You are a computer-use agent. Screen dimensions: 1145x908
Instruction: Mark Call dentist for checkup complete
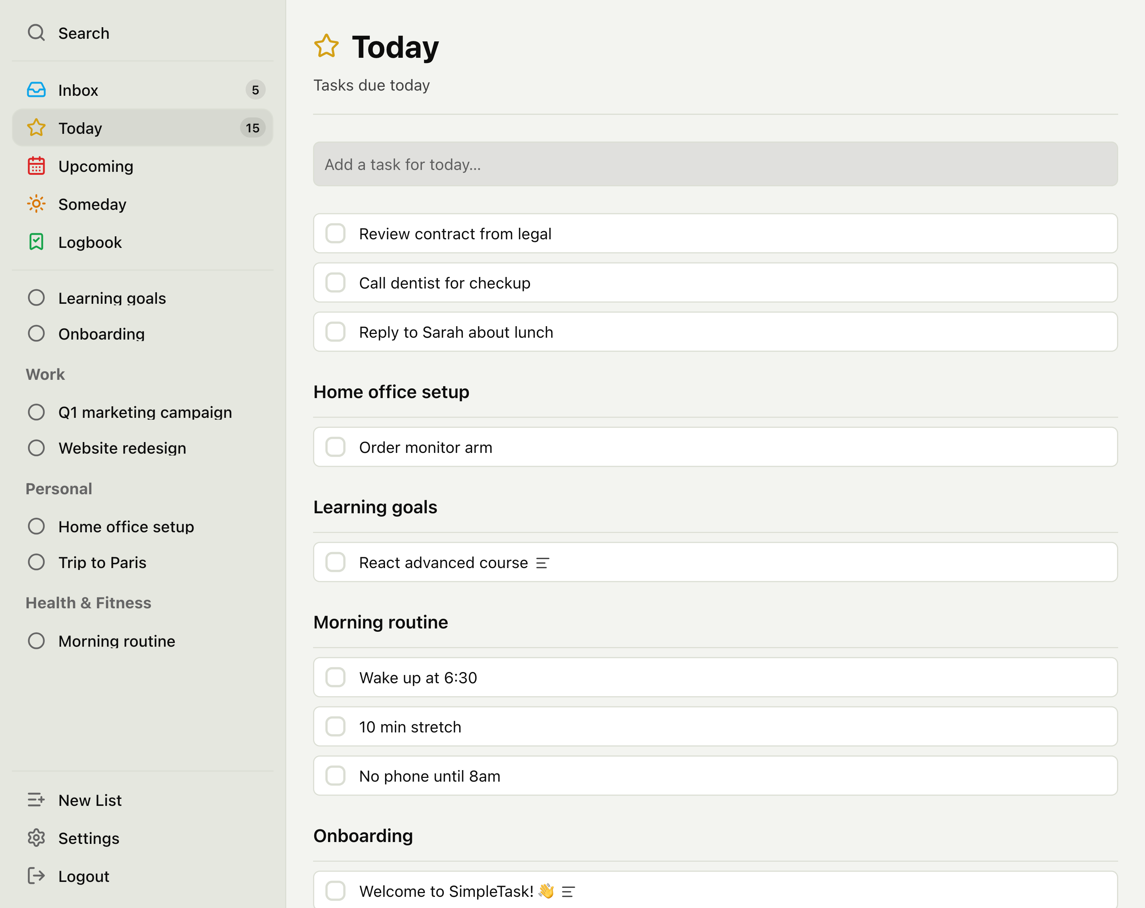[335, 283]
